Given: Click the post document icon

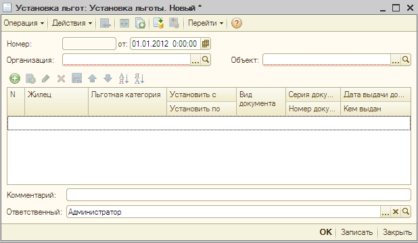Looking at the screenshot, I should tap(159, 23).
